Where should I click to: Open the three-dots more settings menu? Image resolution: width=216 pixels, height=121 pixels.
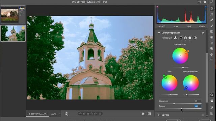tap(212, 59)
